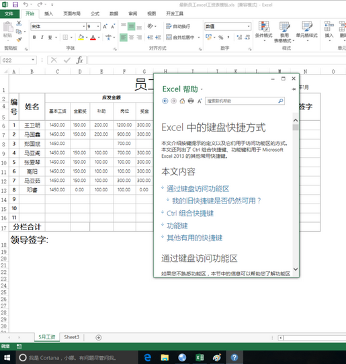Click the Cut scissors icon
This screenshot has height=364, width=346.
[19, 24]
